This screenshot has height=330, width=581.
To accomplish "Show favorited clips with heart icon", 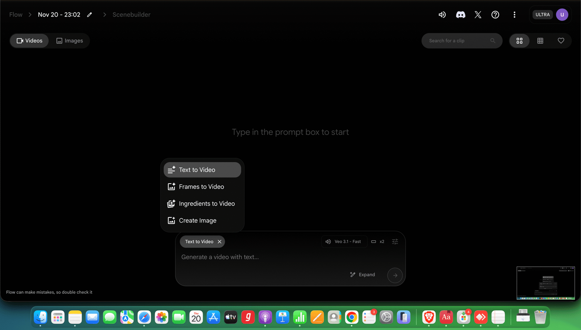I will tap(561, 41).
